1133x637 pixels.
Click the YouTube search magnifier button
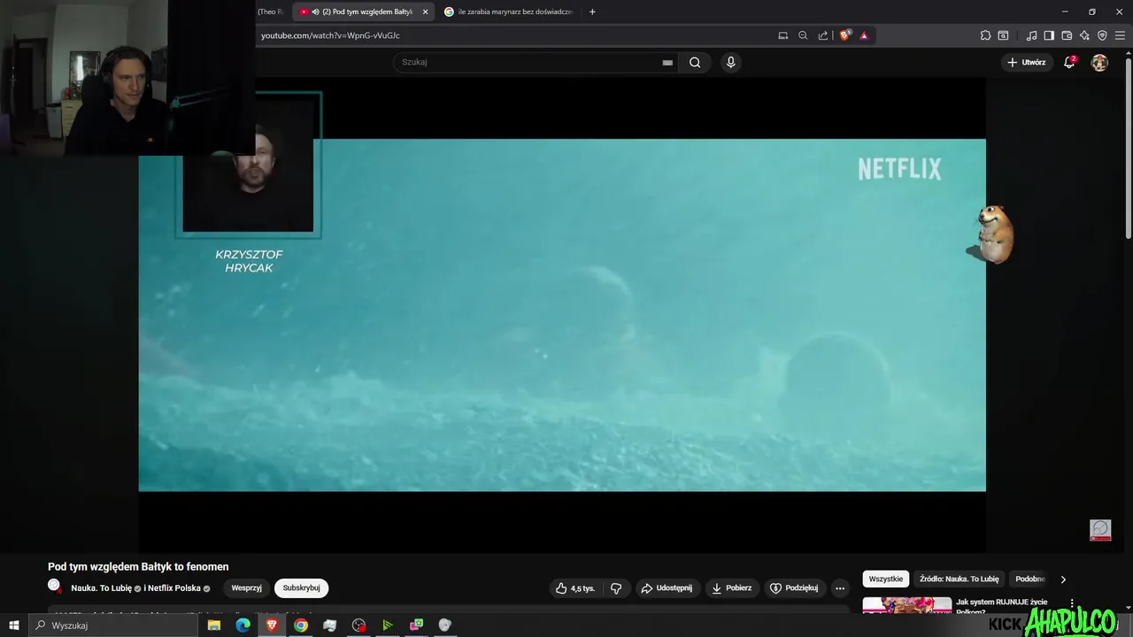pyautogui.click(x=695, y=62)
